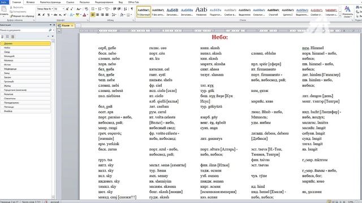Toggle Subscript formatting

point(60,15)
